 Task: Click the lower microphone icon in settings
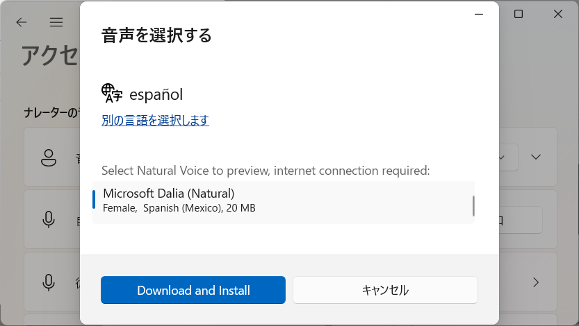click(x=49, y=282)
